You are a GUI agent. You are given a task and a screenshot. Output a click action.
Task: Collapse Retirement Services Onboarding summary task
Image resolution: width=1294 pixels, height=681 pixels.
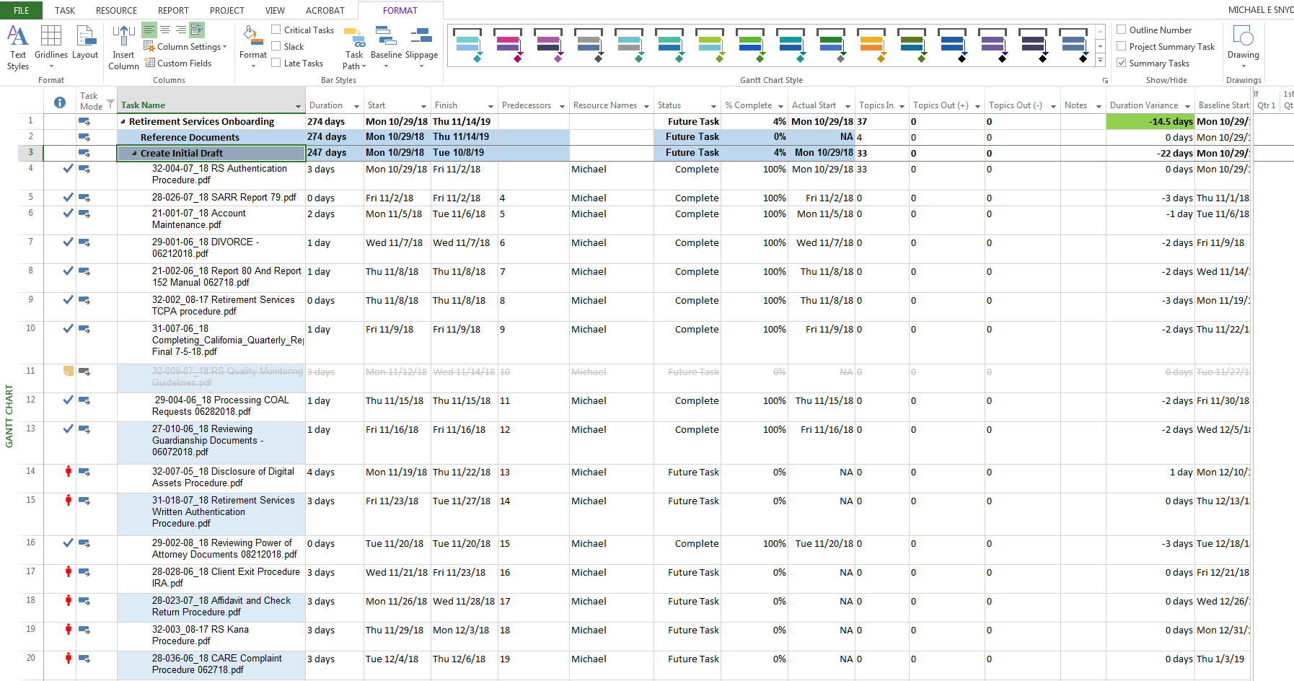click(x=123, y=122)
